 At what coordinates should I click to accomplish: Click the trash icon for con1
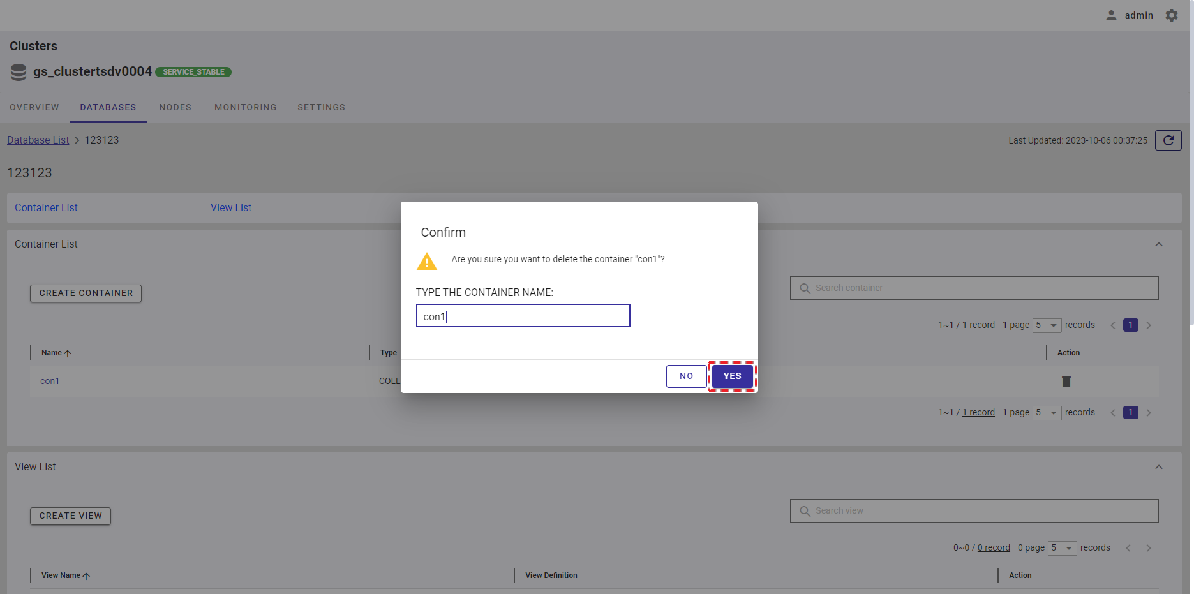1066,382
